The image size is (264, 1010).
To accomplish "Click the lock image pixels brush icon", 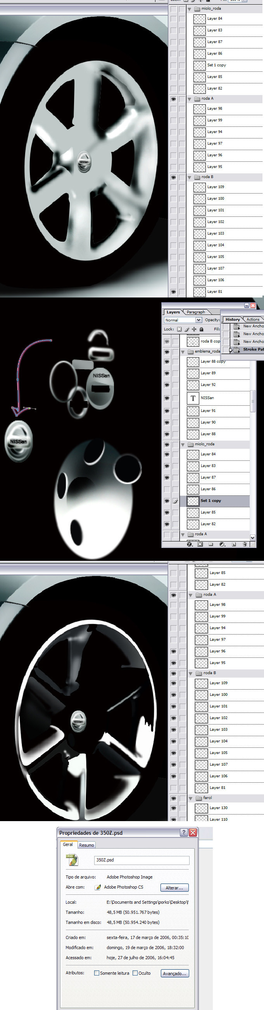I will coord(186,329).
